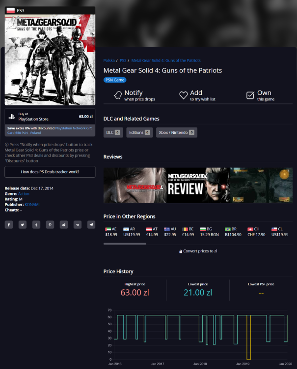Open first review video thumbnail
The image size is (297, 369).
[x=135, y=185]
